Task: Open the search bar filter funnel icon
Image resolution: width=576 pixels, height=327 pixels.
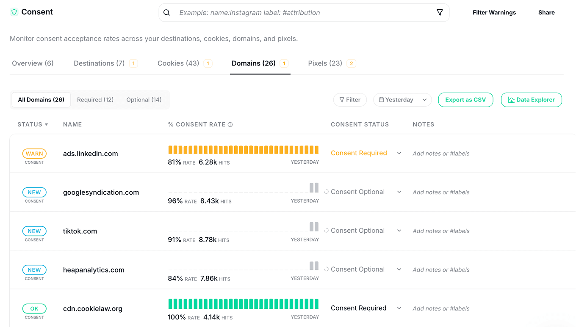Action: pos(440,13)
